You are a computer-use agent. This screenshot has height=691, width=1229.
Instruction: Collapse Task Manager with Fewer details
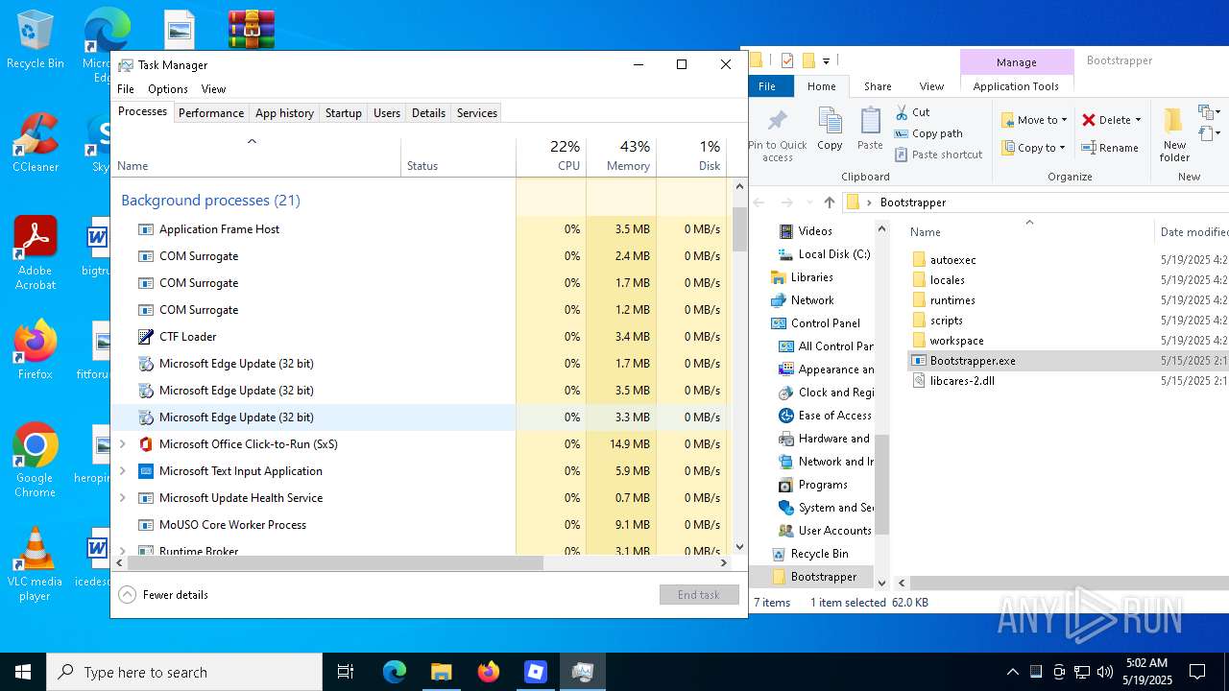[x=163, y=595]
